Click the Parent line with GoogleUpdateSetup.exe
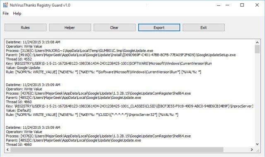The height and width of the screenshot is (157, 265). [x=120, y=55]
